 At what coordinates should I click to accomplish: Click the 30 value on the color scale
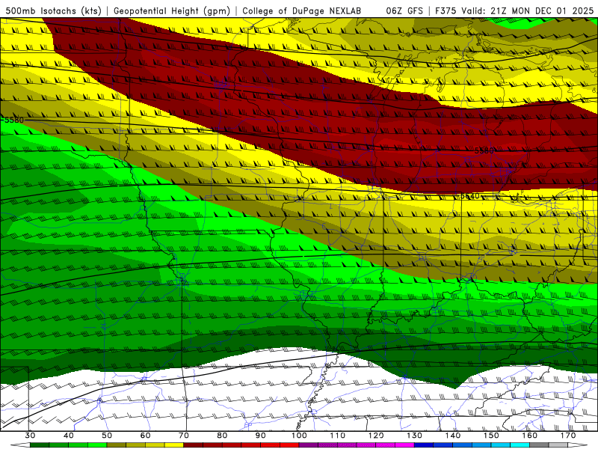(30, 436)
